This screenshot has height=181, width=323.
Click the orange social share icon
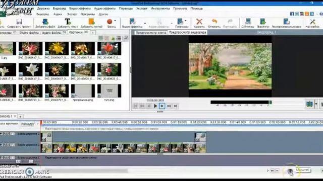coord(307,14)
